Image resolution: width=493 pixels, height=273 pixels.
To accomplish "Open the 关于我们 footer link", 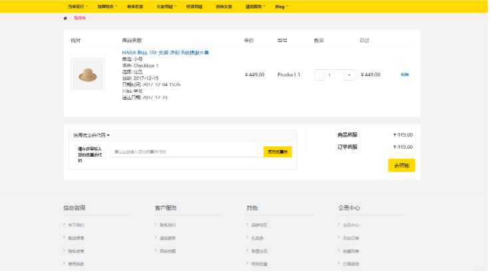I will [76, 225].
